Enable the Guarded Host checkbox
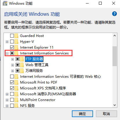 pyautogui.click(x=12, y=36)
